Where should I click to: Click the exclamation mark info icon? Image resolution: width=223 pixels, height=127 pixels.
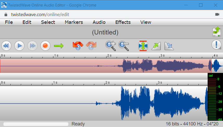216,45
